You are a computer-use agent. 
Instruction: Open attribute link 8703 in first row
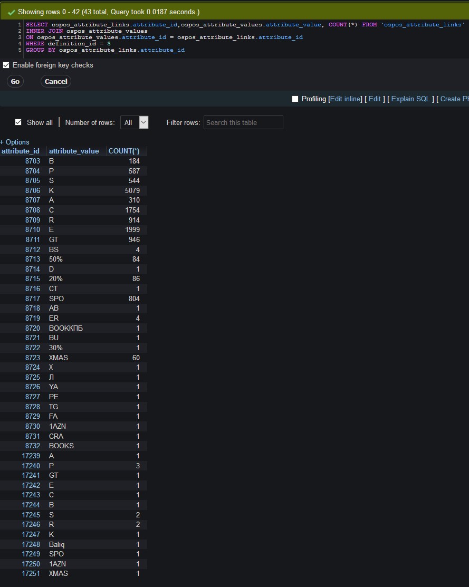32,161
